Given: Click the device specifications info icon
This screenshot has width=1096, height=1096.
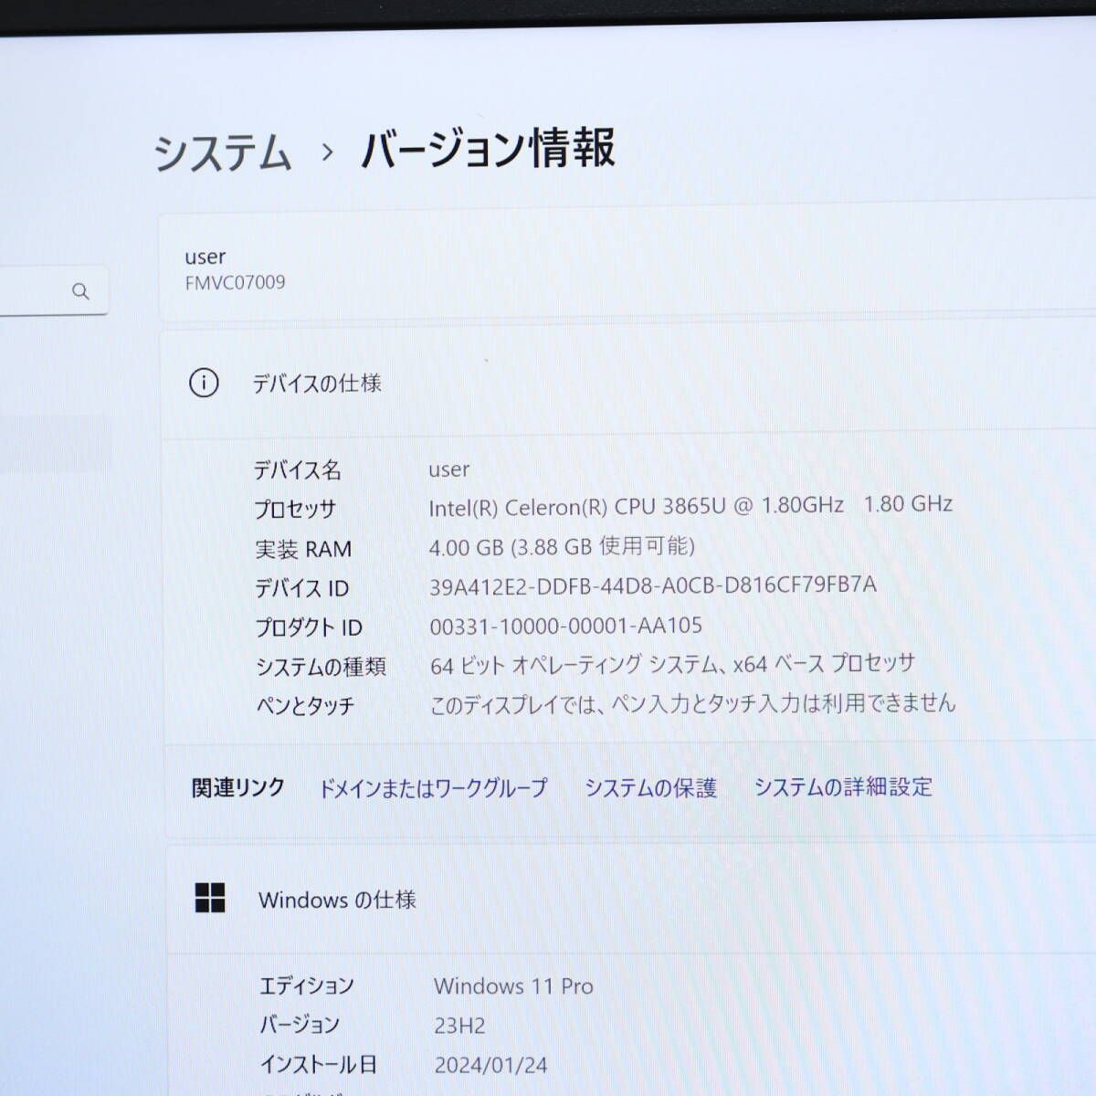Looking at the screenshot, I should click(x=204, y=383).
